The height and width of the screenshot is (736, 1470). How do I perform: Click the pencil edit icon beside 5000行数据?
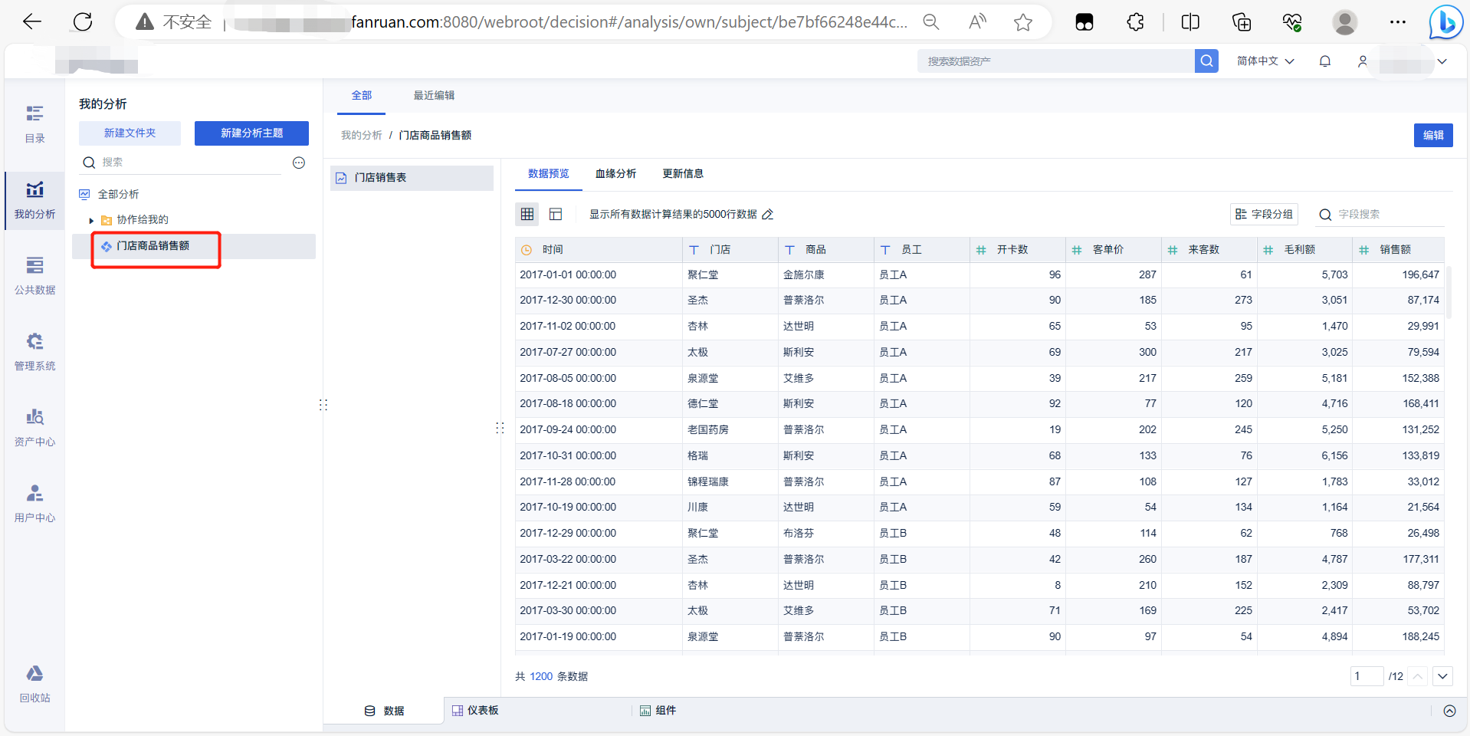767,215
